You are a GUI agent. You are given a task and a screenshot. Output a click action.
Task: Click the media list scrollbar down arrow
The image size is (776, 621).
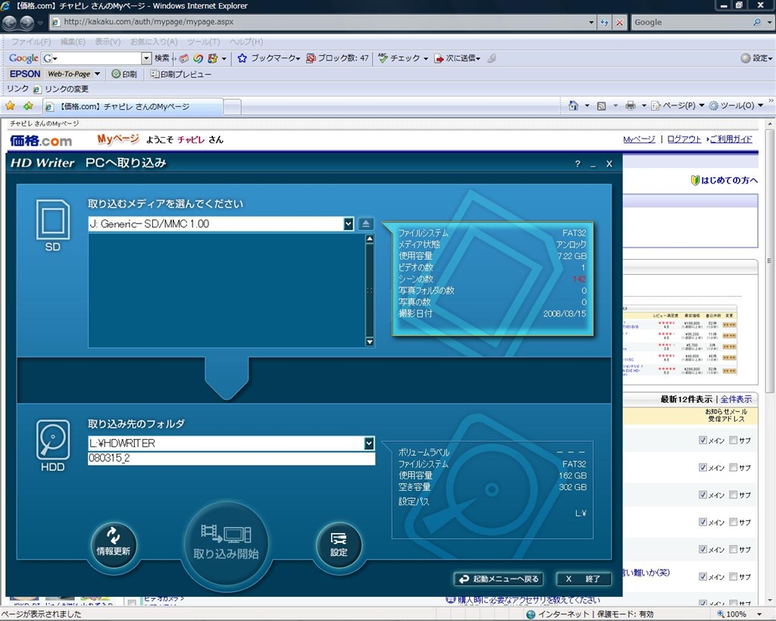[x=369, y=342]
